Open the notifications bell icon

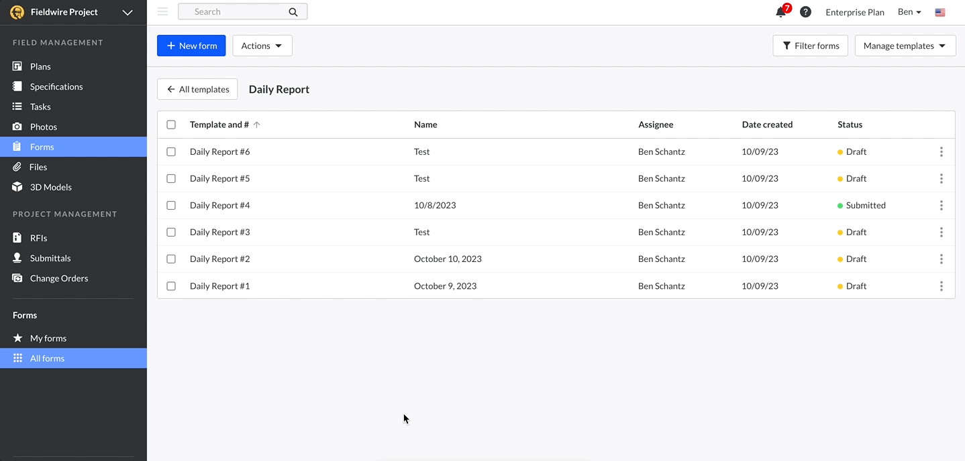pos(780,12)
